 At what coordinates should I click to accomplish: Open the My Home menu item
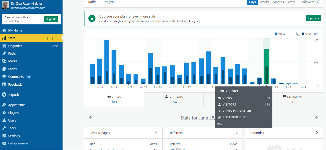coord(31,30)
